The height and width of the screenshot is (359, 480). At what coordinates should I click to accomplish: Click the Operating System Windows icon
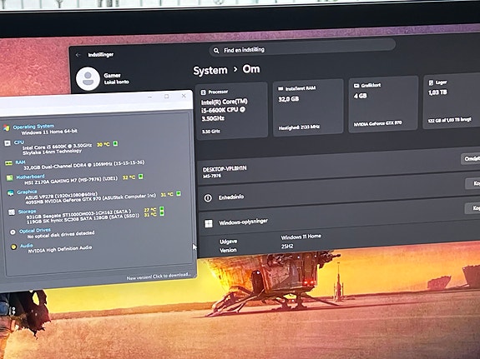(x=7, y=127)
